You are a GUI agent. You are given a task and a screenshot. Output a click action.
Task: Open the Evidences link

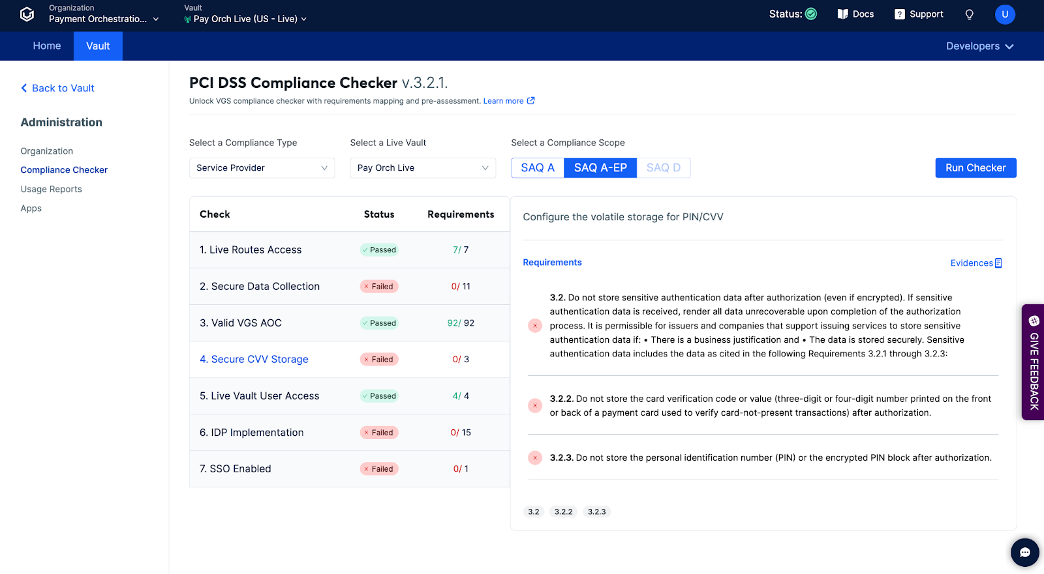(976, 263)
